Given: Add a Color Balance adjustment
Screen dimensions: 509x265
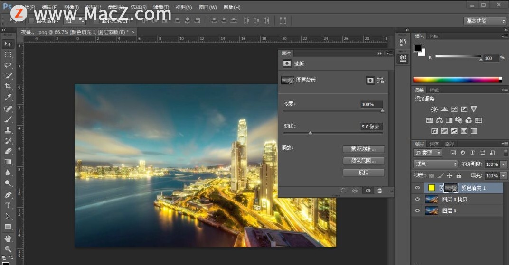Looking at the screenshot, I should pos(439,120).
